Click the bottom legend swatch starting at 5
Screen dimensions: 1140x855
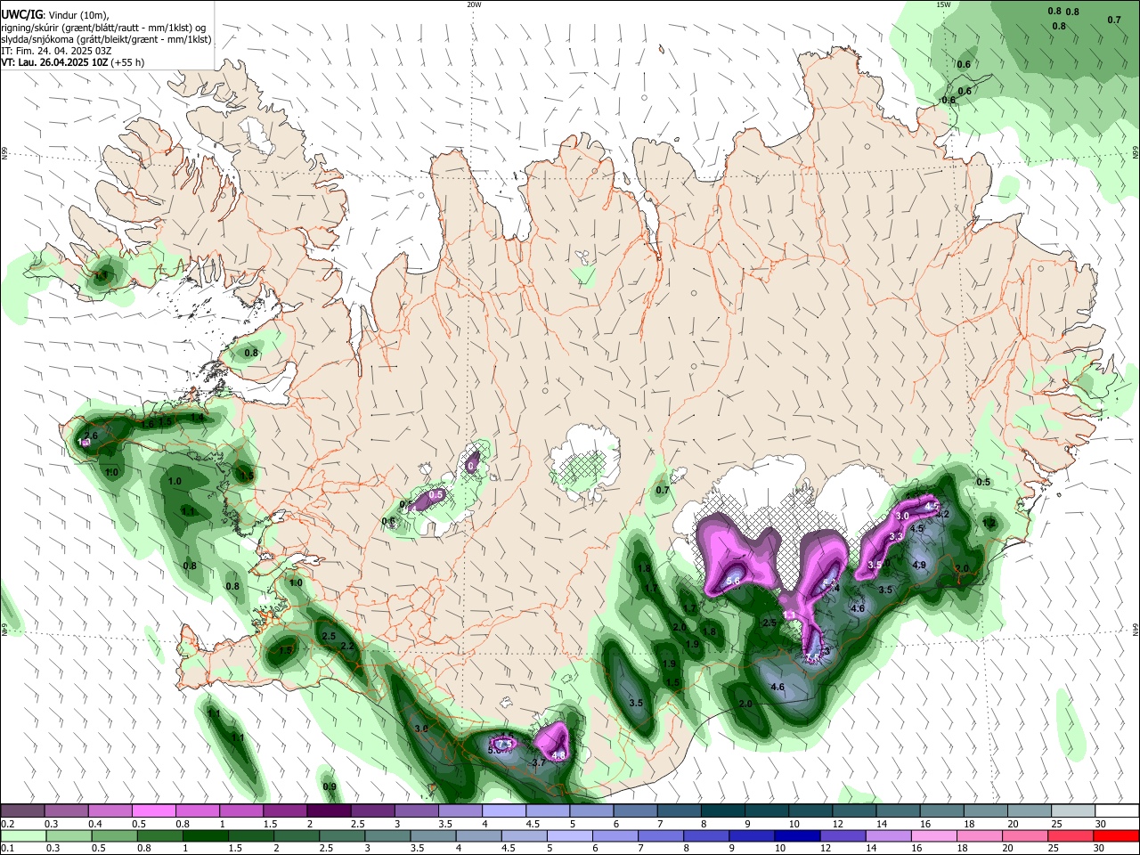570,836
